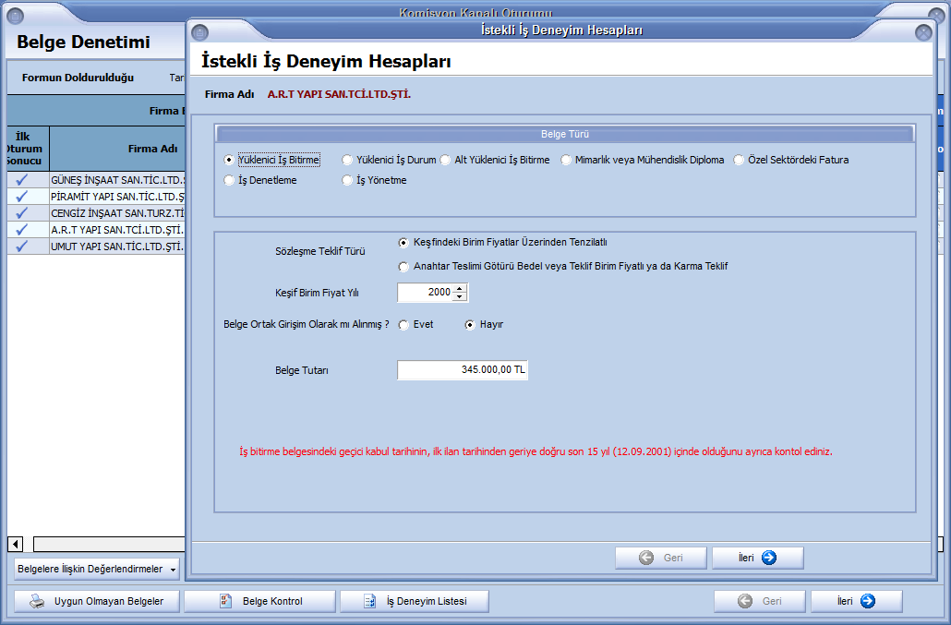Click the Firma Adı column header
The image size is (951, 625).
[x=152, y=149]
